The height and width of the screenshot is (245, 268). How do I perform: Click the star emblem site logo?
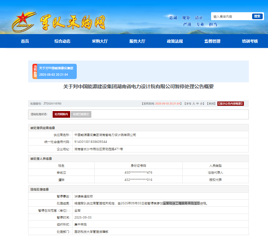tap(24, 22)
